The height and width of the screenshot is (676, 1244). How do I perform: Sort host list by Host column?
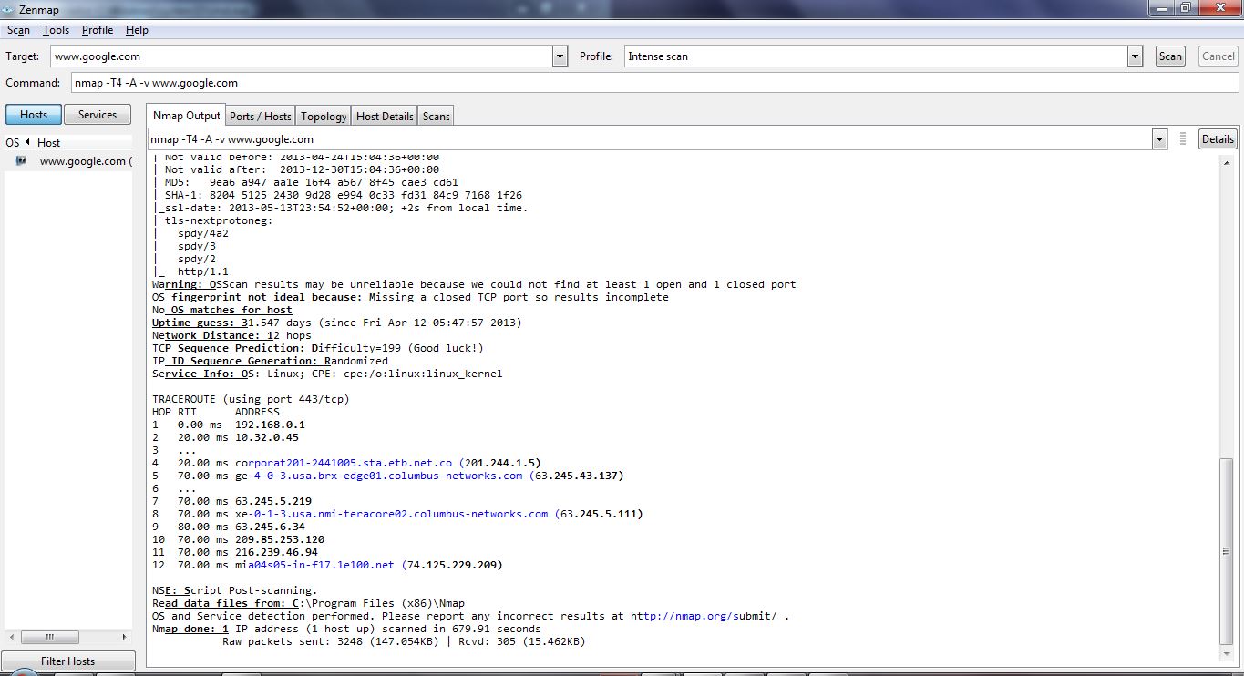49,143
